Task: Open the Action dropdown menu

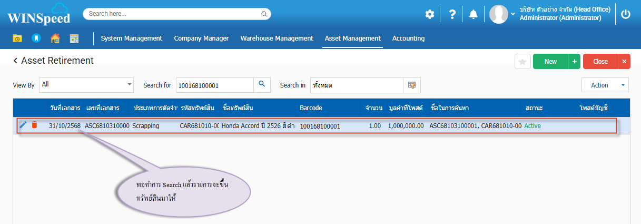Action: (x=605, y=85)
